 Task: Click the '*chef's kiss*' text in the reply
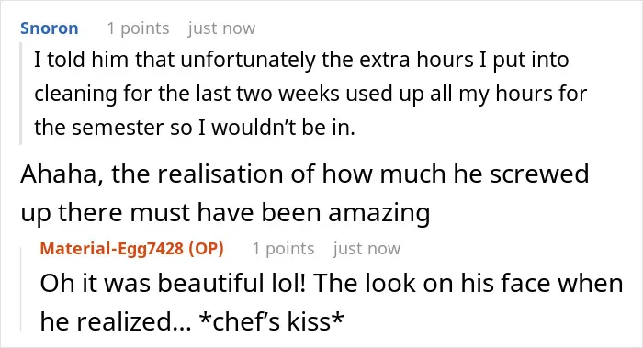pyautogui.click(x=271, y=321)
